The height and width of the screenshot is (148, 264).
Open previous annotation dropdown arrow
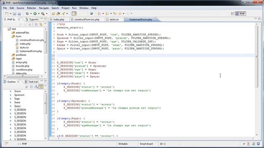[x=111, y=14]
